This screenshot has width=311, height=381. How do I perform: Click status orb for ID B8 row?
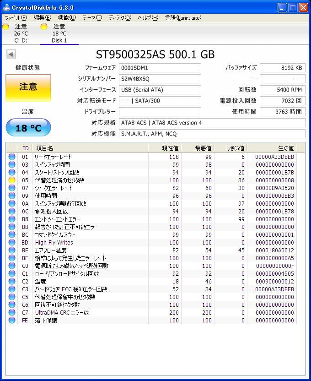[12, 219]
